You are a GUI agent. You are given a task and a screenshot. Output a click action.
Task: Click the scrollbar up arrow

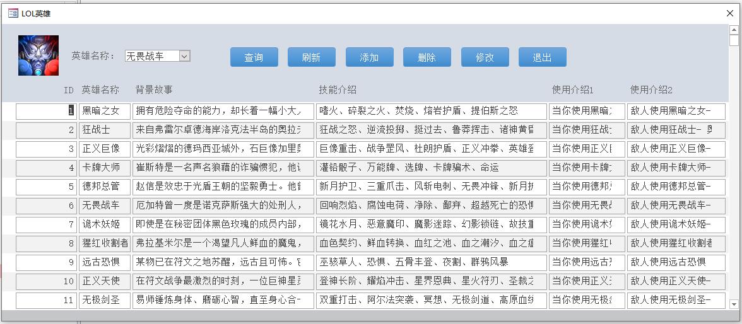tap(733, 30)
